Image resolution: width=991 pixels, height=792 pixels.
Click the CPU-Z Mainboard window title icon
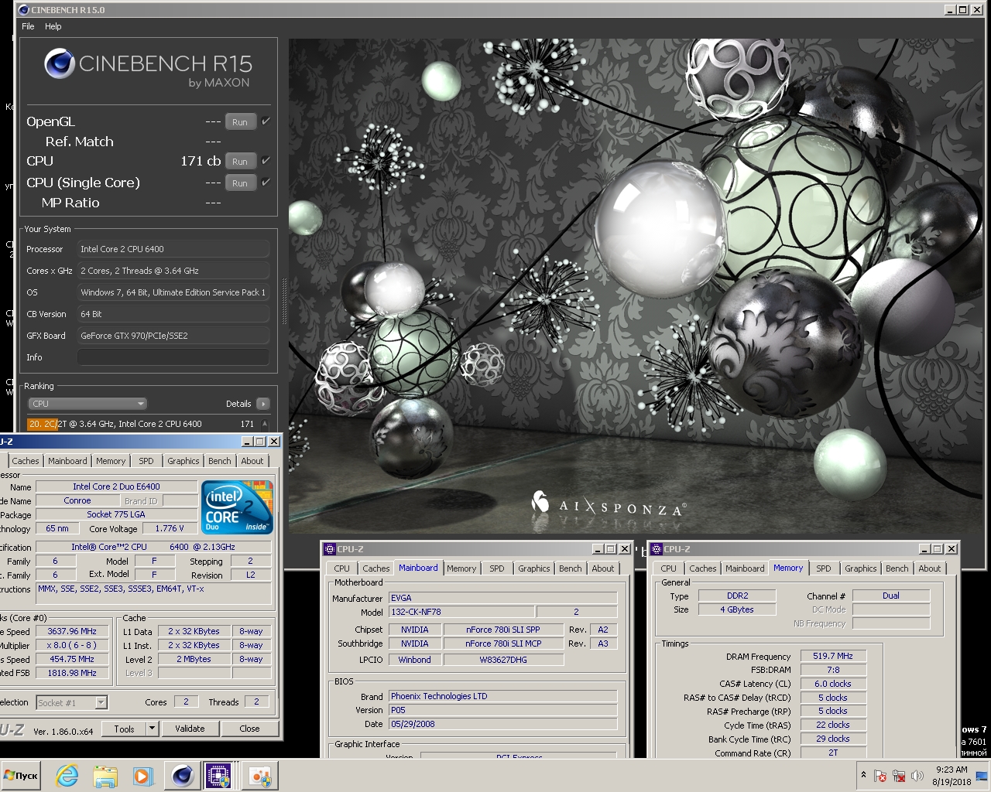pyautogui.click(x=330, y=549)
